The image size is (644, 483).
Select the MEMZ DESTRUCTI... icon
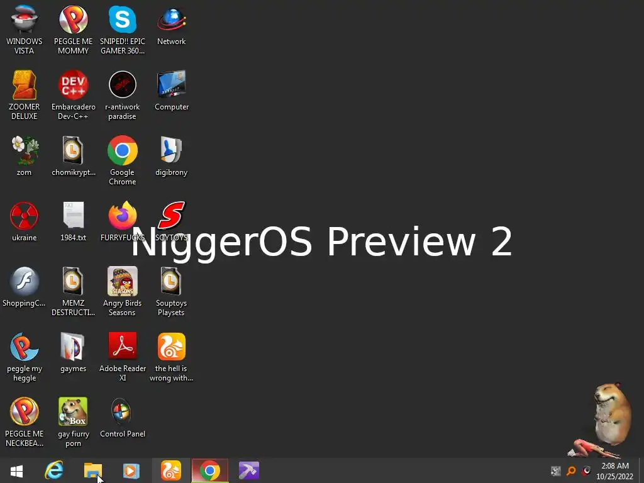point(73,291)
